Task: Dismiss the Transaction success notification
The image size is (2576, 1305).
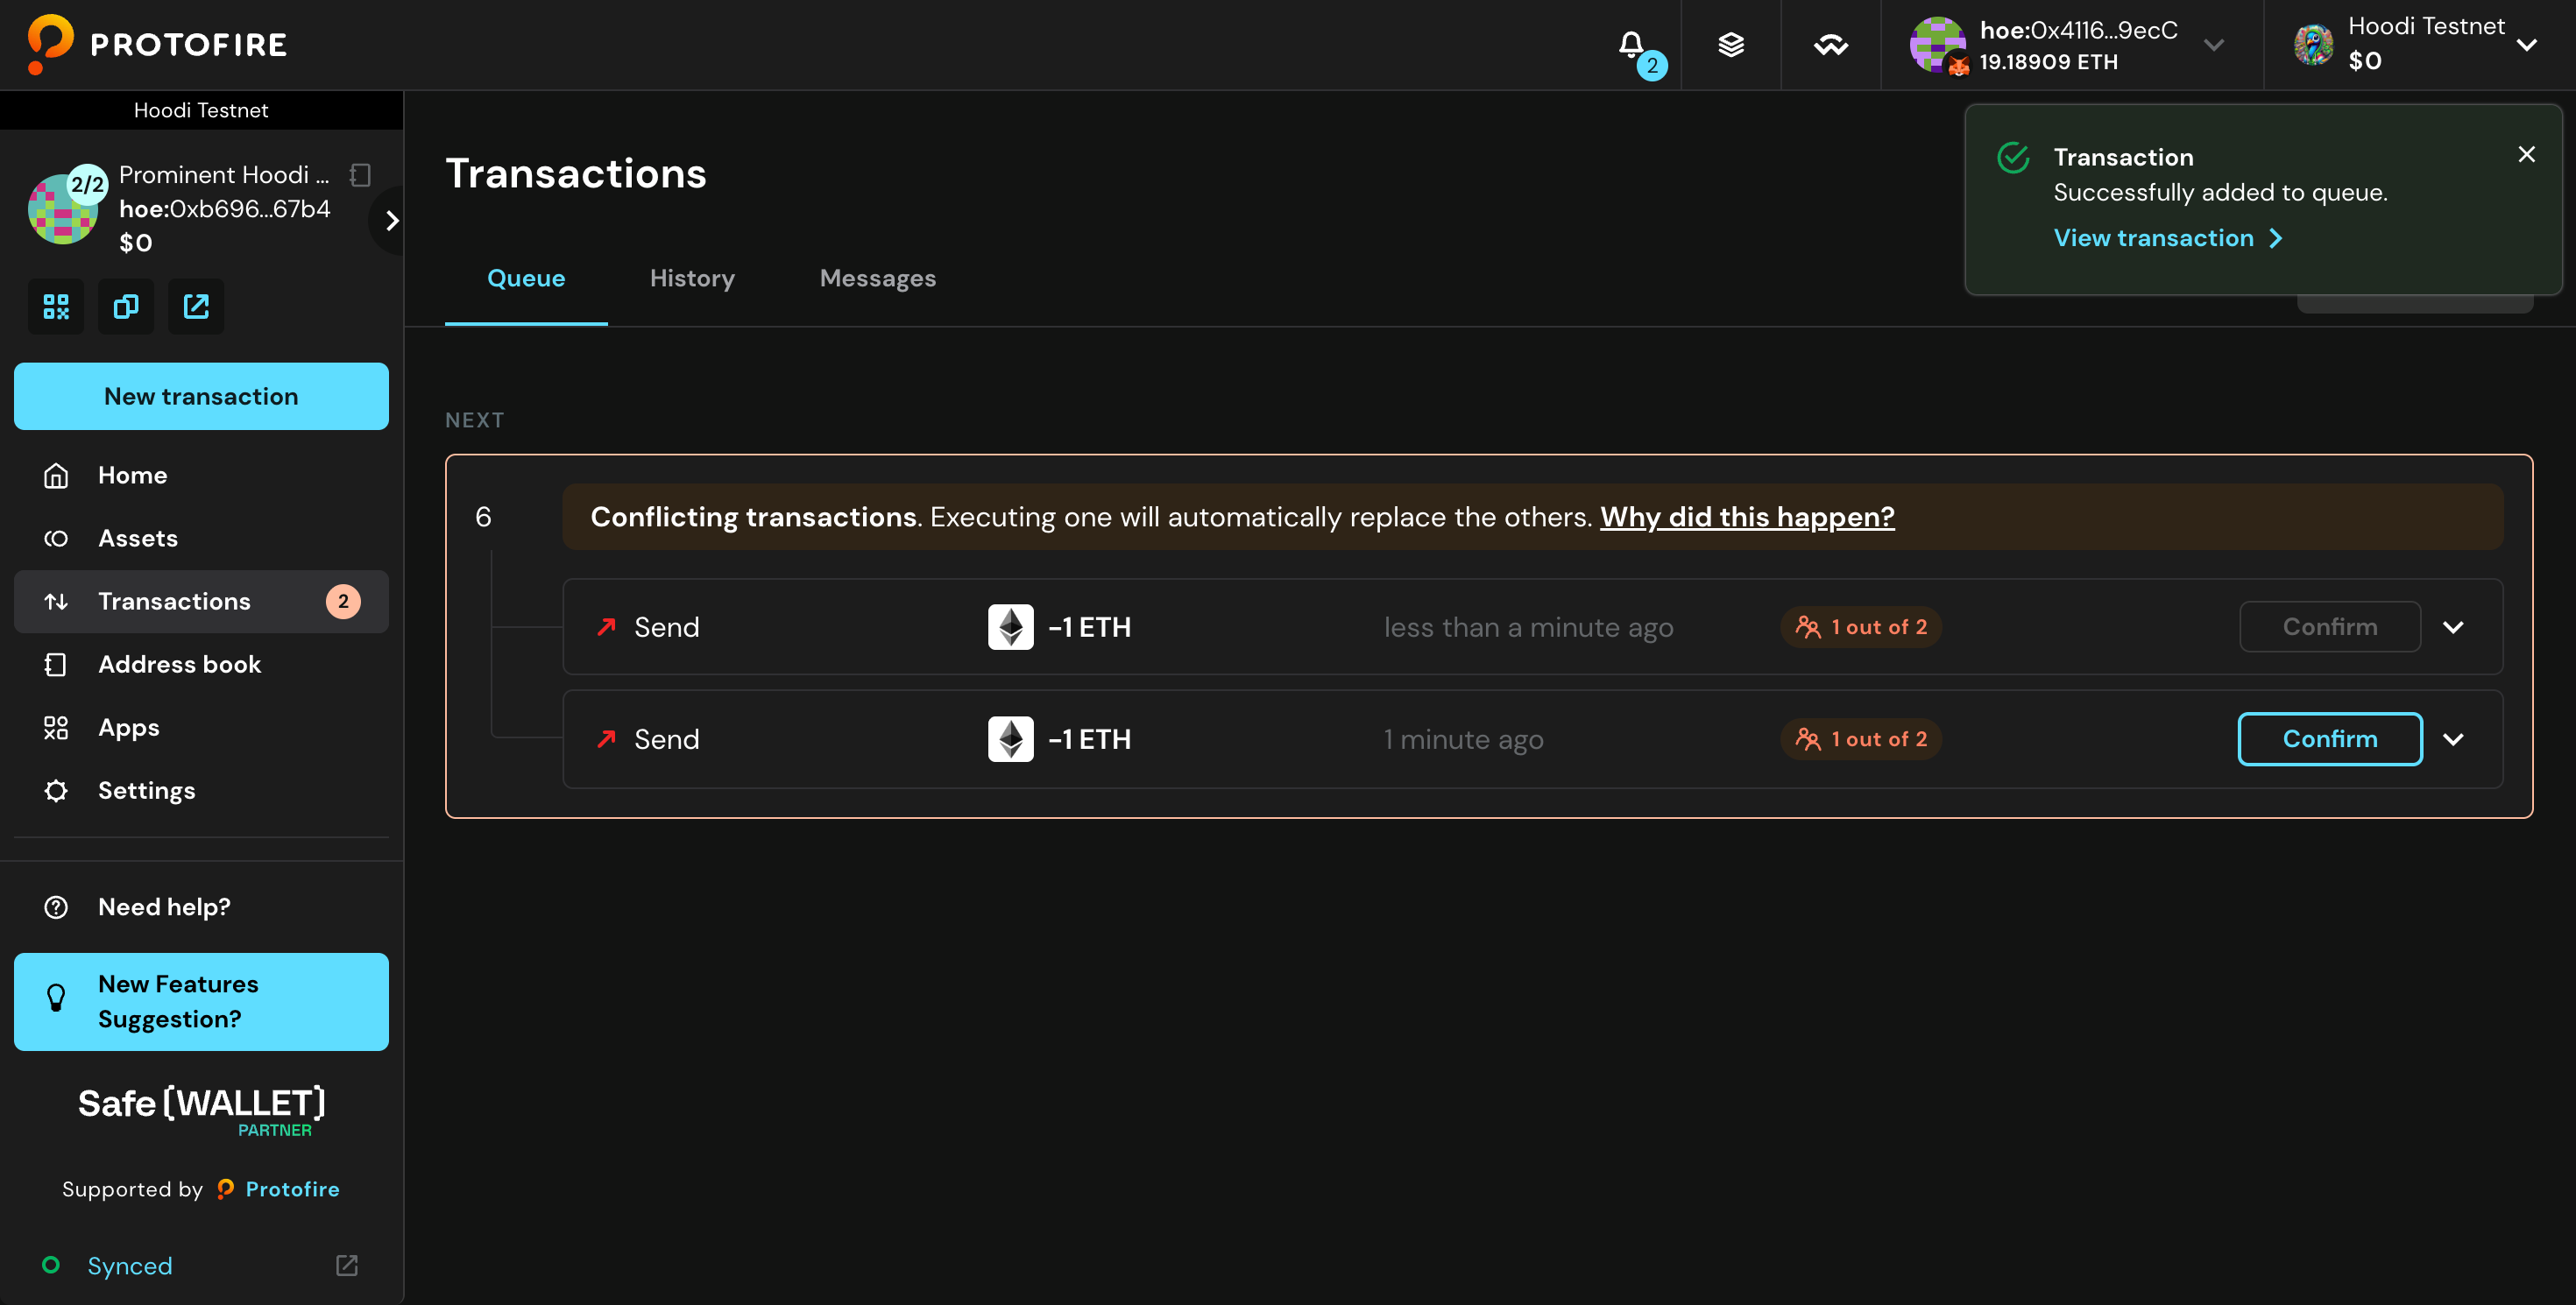Action: point(2526,155)
